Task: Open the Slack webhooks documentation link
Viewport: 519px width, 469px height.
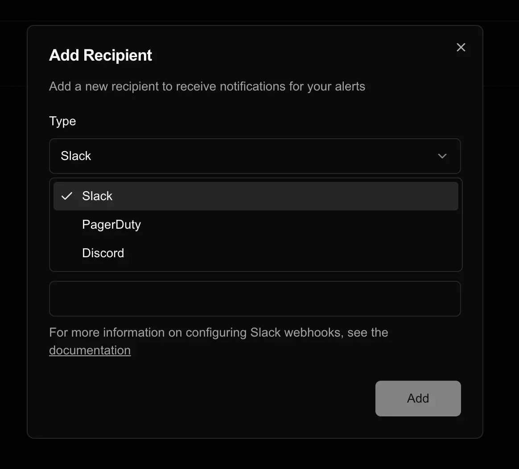Action: click(90, 350)
